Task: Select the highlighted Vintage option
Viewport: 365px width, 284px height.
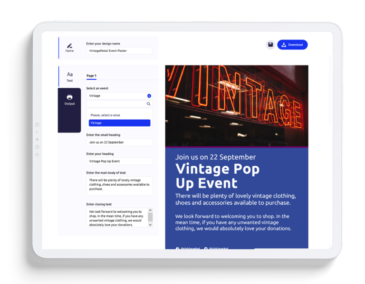Action: pyautogui.click(x=119, y=123)
